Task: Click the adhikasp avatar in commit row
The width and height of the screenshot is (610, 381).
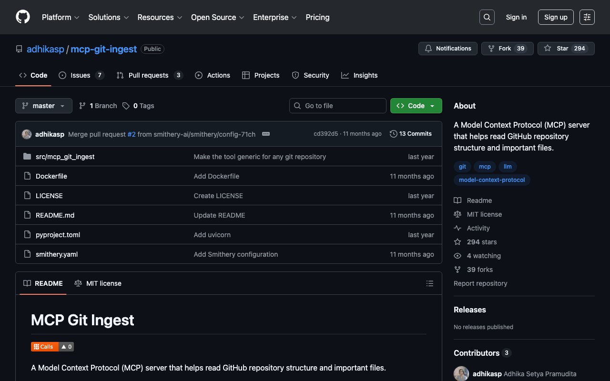Action: click(x=27, y=134)
